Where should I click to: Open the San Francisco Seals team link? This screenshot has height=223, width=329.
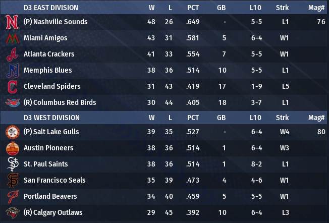pos(54,180)
